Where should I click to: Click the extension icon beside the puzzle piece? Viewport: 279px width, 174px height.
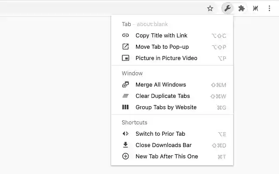coord(255,8)
